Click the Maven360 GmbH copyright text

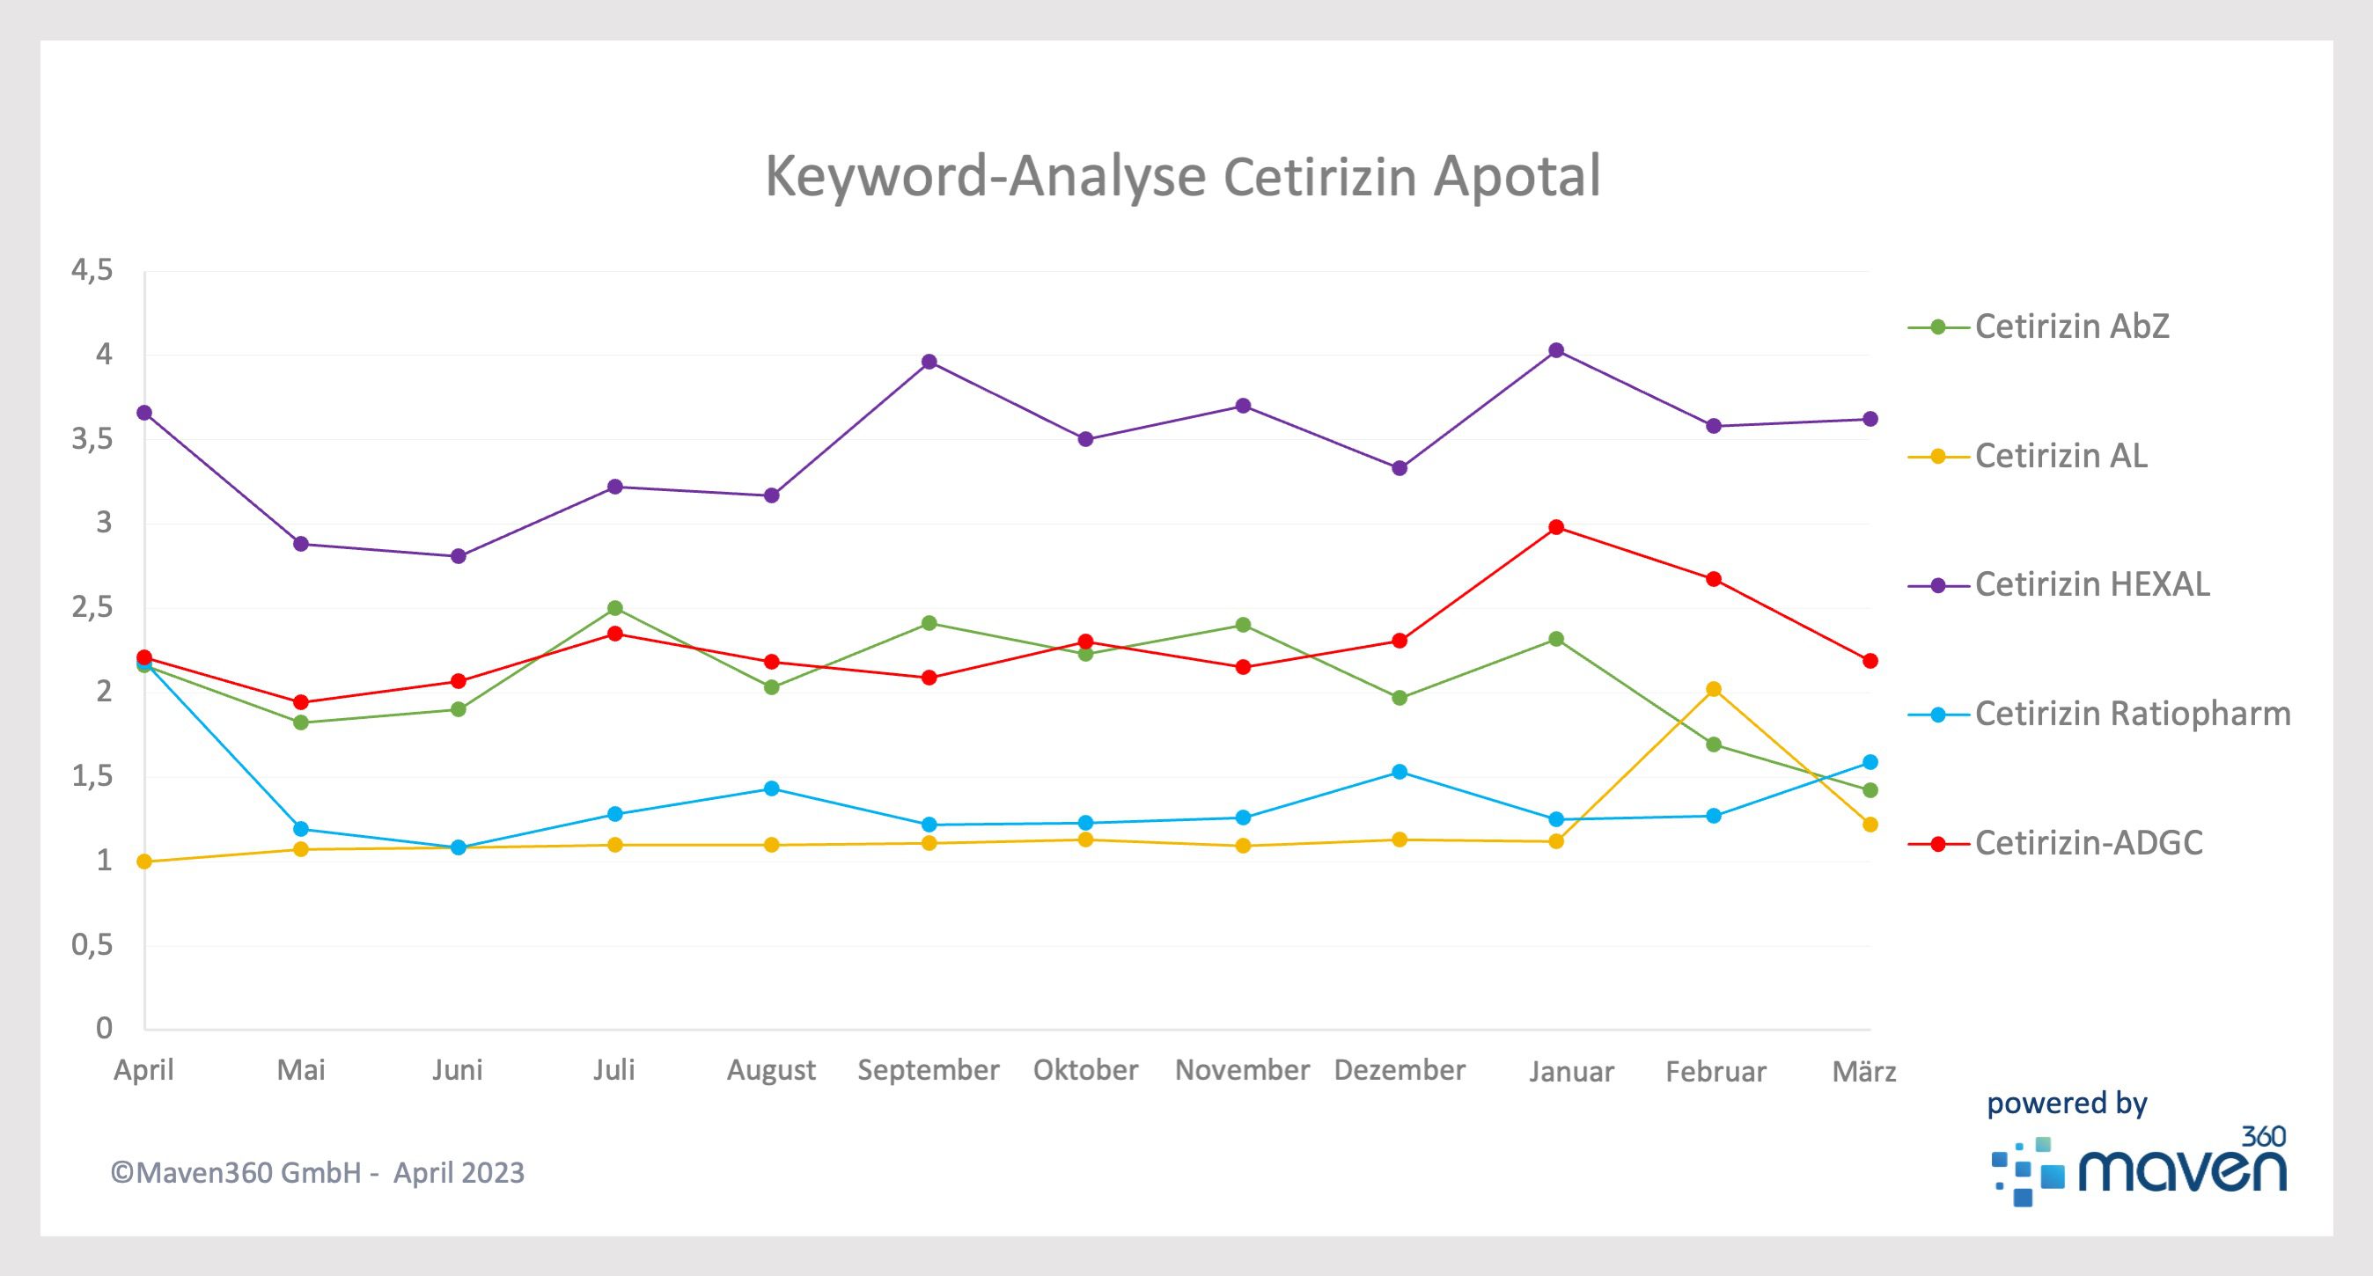317,1173
